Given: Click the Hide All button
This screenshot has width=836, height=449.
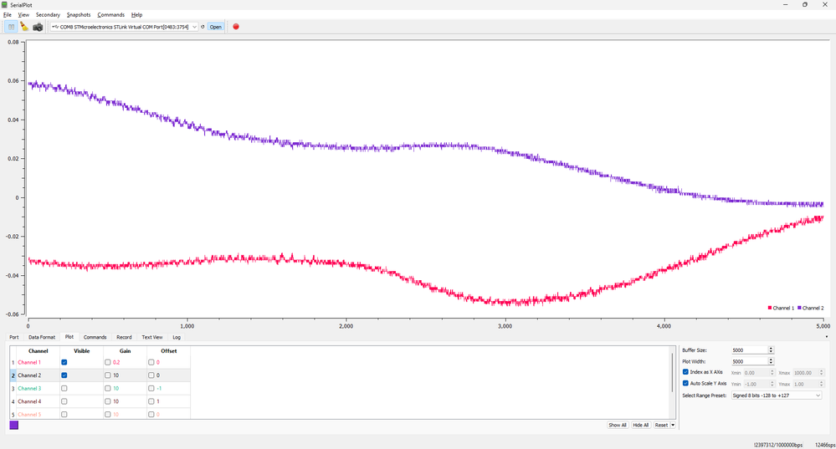Looking at the screenshot, I should pos(640,425).
